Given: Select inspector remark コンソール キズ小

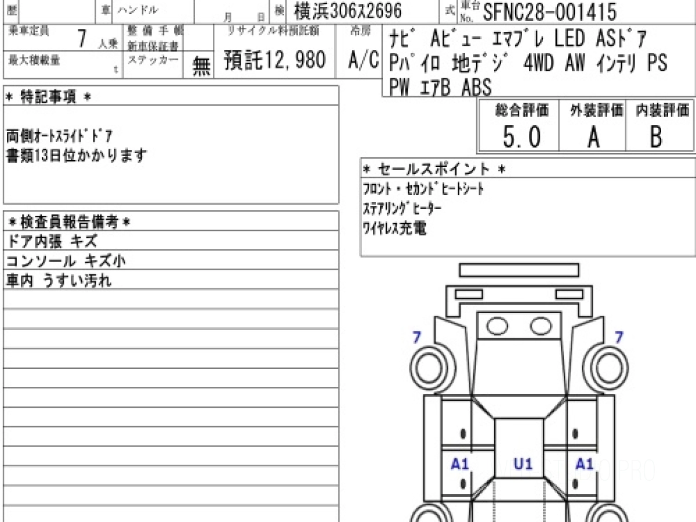Looking at the screenshot, I should point(66,261).
